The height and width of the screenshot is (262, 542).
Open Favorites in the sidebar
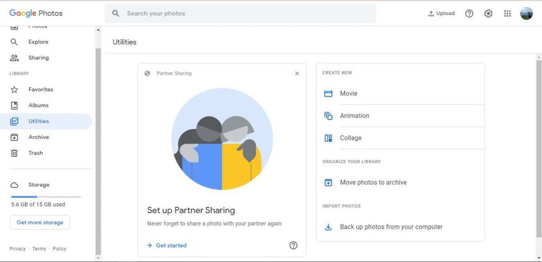coord(40,89)
